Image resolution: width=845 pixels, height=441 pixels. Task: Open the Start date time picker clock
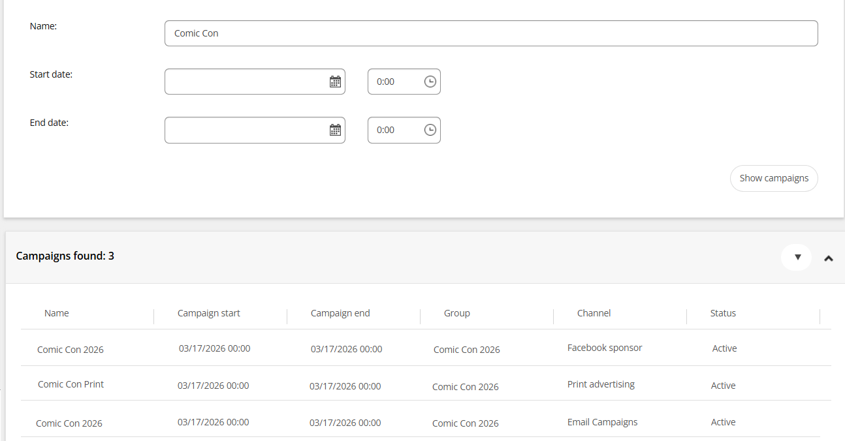coord(430,82)
